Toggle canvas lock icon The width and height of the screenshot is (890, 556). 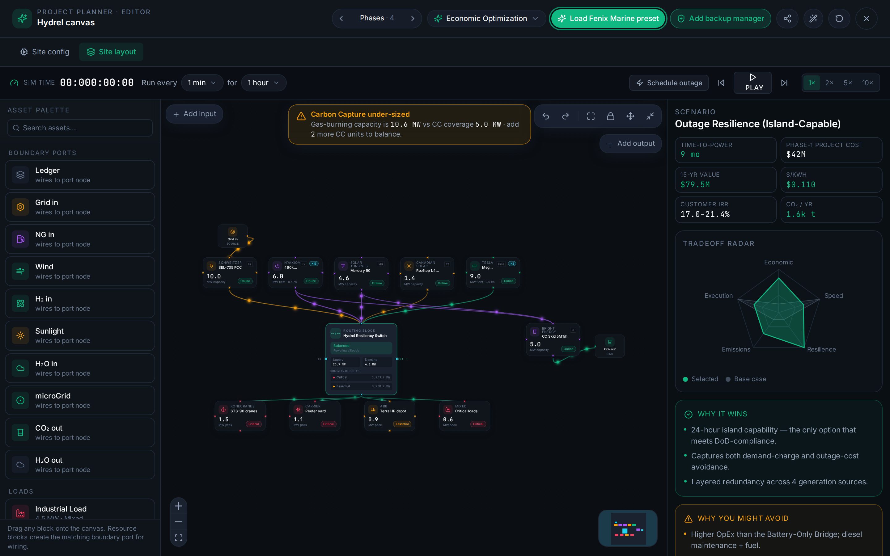pyautogui.click(x=611, y=116)
